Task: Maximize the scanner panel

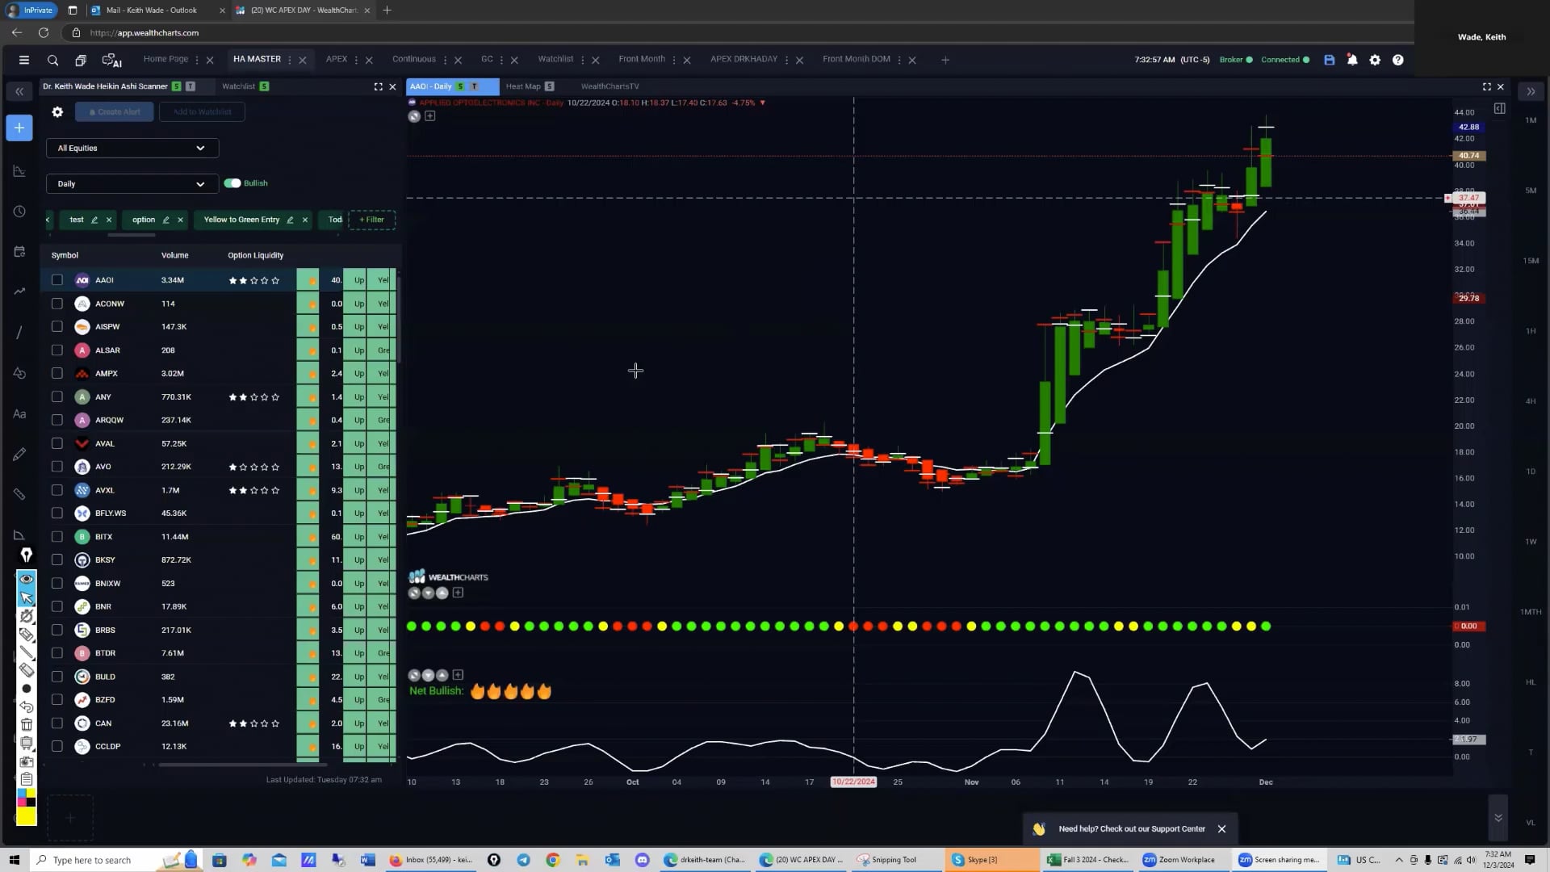Action: (378, 86)
